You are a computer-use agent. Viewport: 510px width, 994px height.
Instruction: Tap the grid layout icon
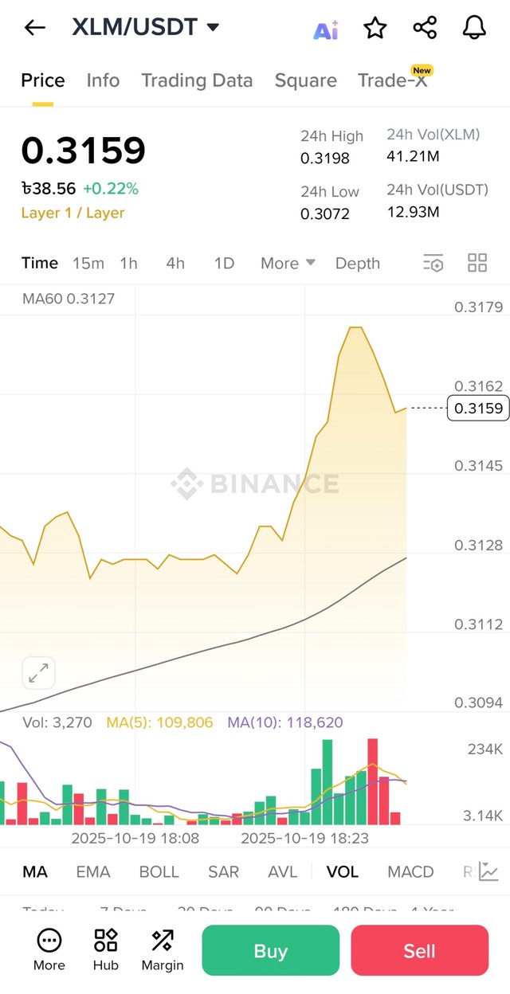477,264
